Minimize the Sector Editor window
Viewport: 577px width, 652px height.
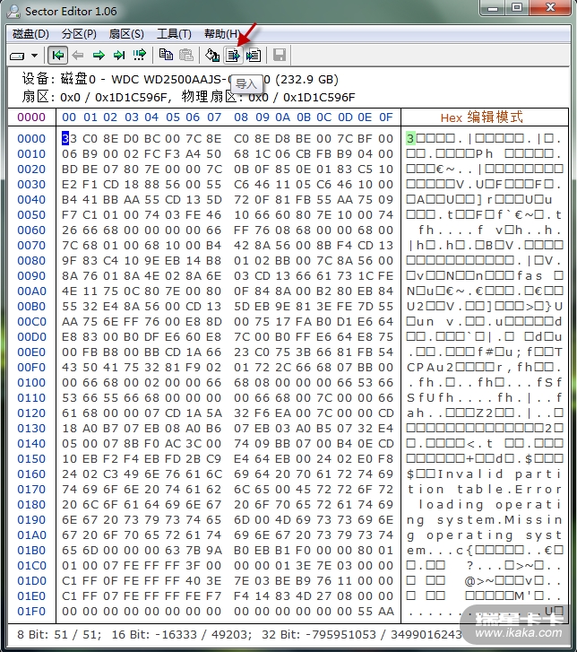[x=493, y=7]
